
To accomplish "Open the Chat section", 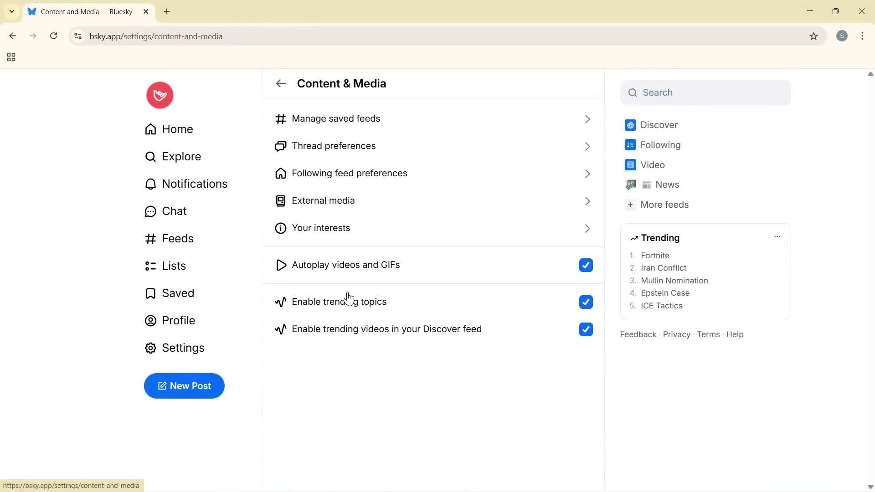I will [175, 211].
